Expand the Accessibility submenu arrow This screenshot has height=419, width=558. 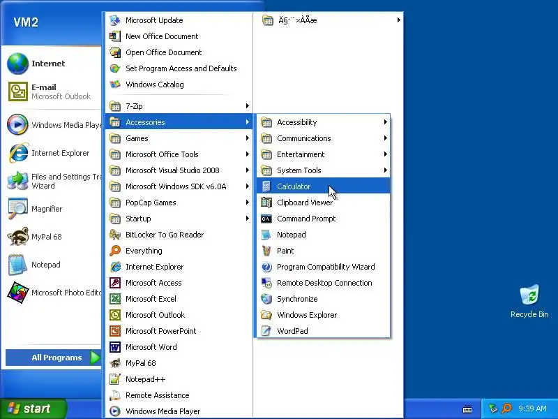(x=386, y=122)
